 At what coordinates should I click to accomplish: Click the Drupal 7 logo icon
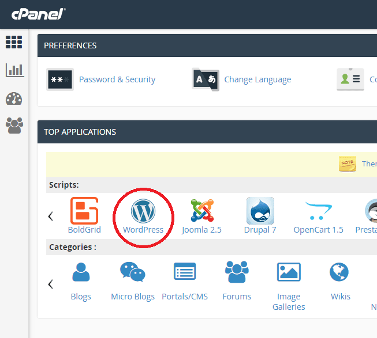[260, 211]
